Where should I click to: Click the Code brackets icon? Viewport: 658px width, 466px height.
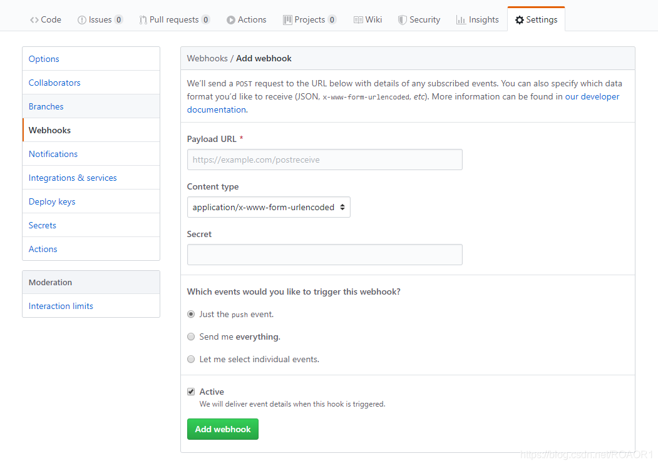(34, 20)
